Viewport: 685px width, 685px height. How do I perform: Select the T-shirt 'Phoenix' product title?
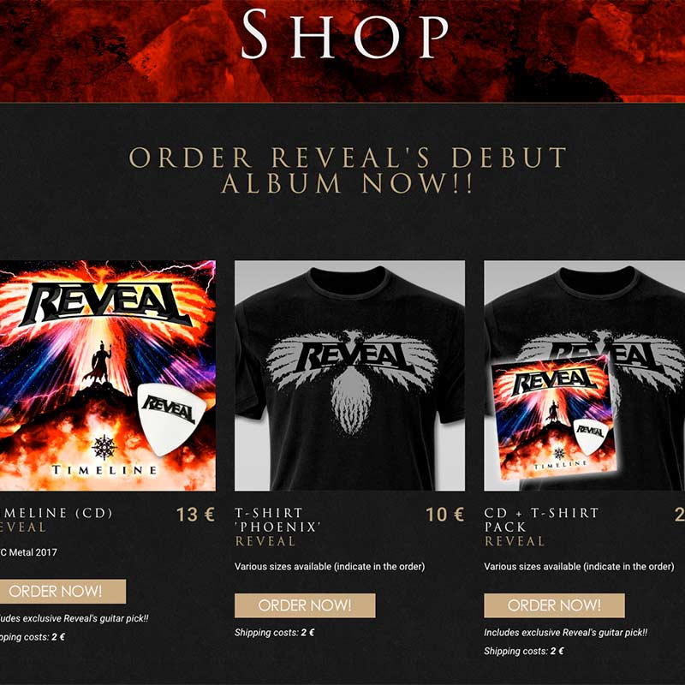[x=277, y=520]
